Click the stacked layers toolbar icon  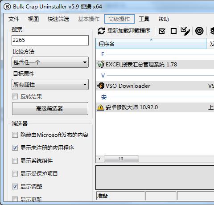[x=212, y=31]
